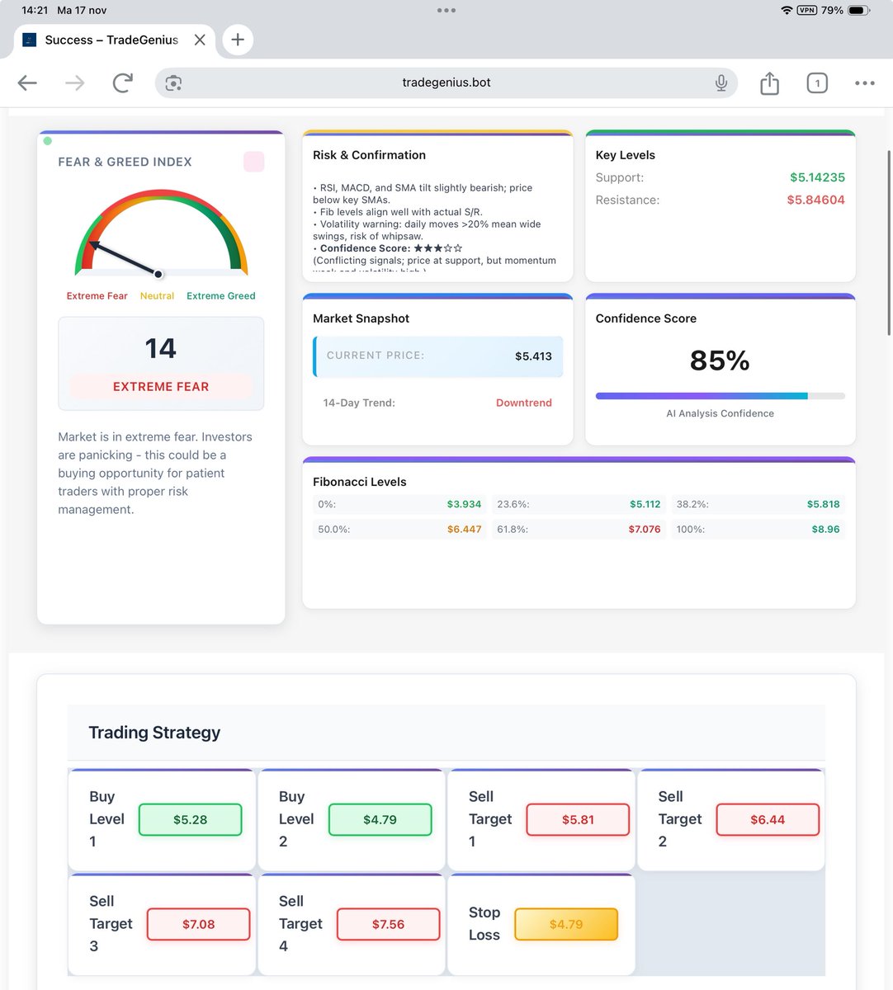Click the 85% confidence score
Viewport: 893px width, 990px height.
pyautogui.click(x=720, y=361)
